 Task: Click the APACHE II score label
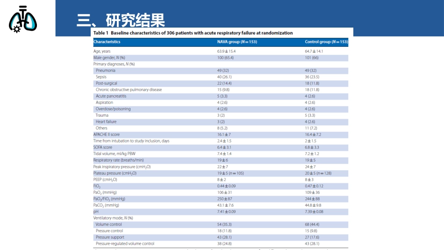tap(107, 135)
